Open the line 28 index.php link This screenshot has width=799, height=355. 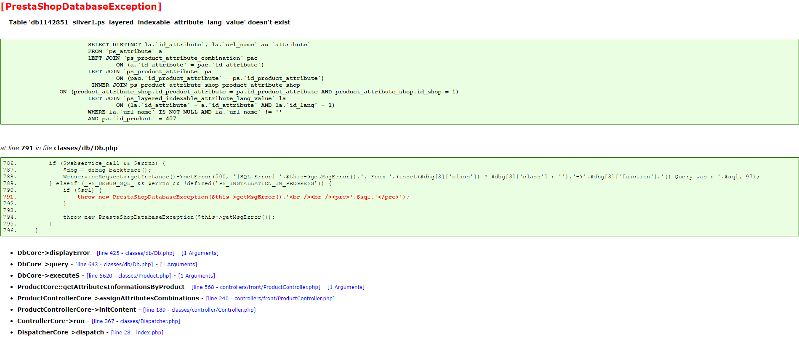[137, 333]
